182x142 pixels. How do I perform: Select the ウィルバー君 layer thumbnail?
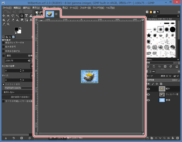tap(162, 94)
